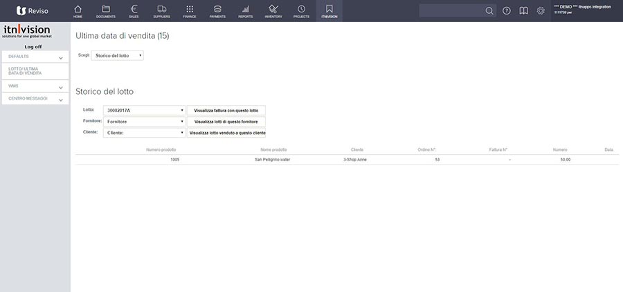
Task: Open the Documents folder icon
Action: [106, 10]
